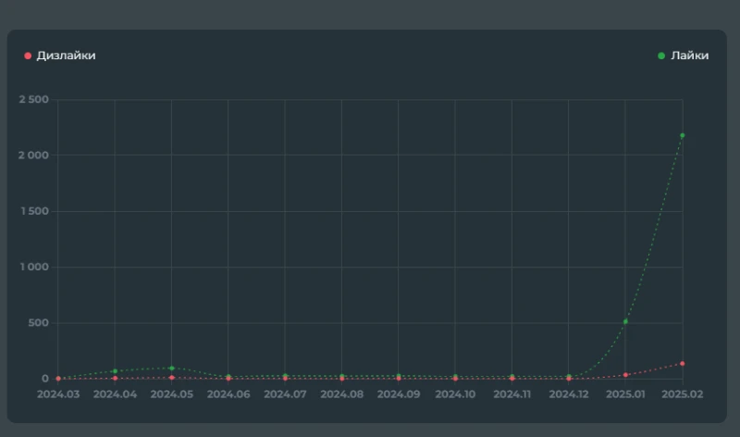Select the green Лайки point at 2024.05
This screenshot has width=740, height=437.
click(171, 368)
